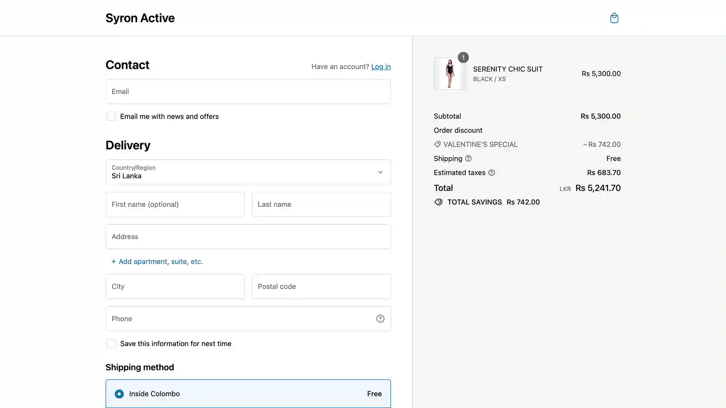
Task: Click the total savings tag icon
Action: click(x=438, y=202)
